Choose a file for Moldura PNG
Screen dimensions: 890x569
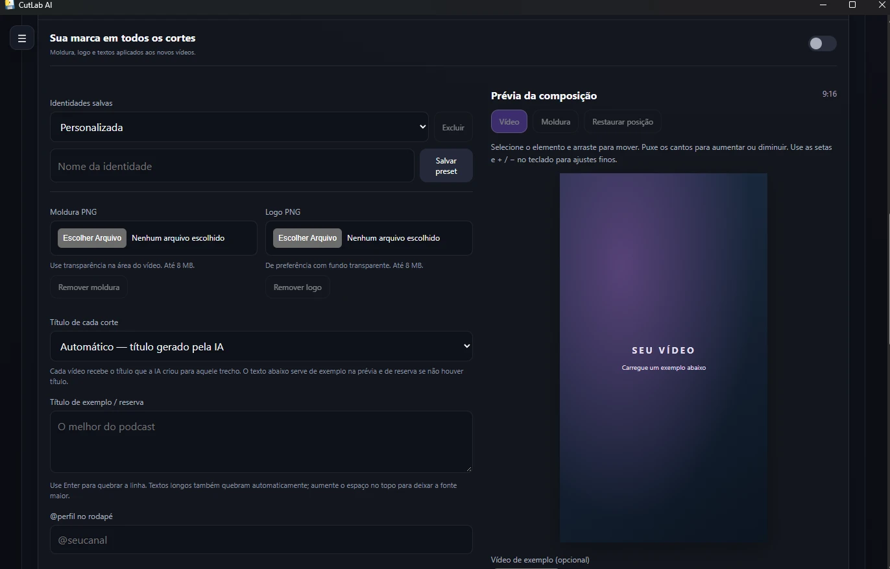click(92, 238)
